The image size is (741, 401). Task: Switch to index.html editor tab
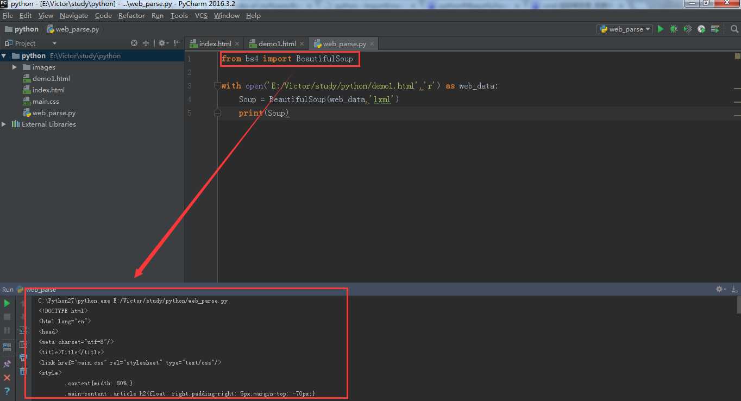click(215, 43)
